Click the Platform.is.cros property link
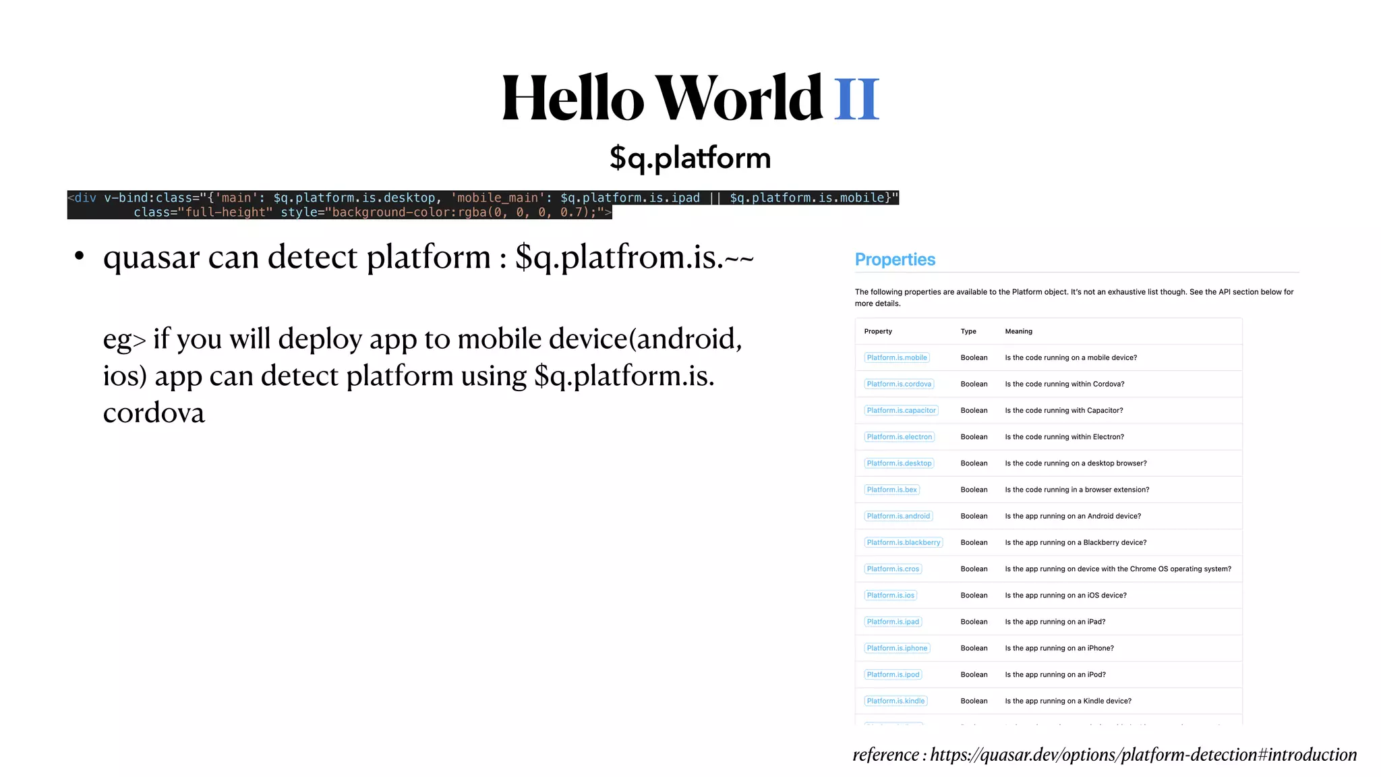 click(x=893, y=569)
